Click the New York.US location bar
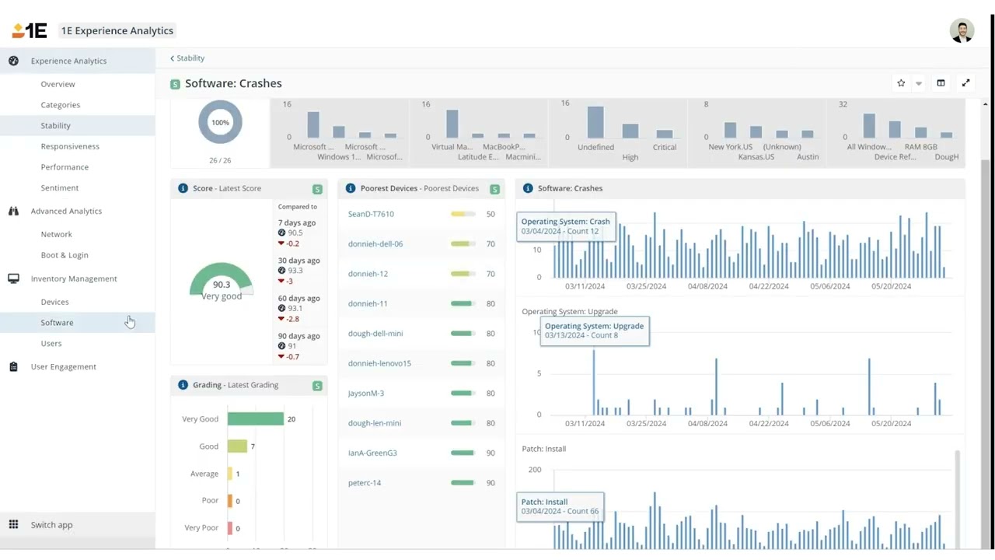Screen dimensions: 995x560 (730, 130)
